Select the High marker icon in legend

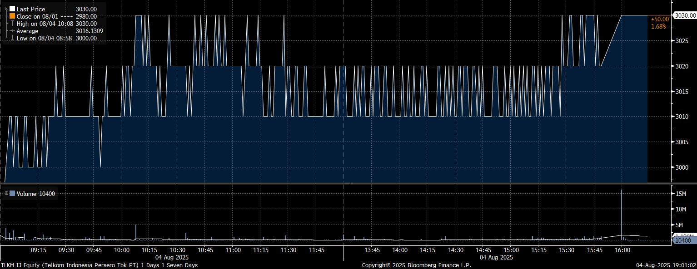coord(12,24)
